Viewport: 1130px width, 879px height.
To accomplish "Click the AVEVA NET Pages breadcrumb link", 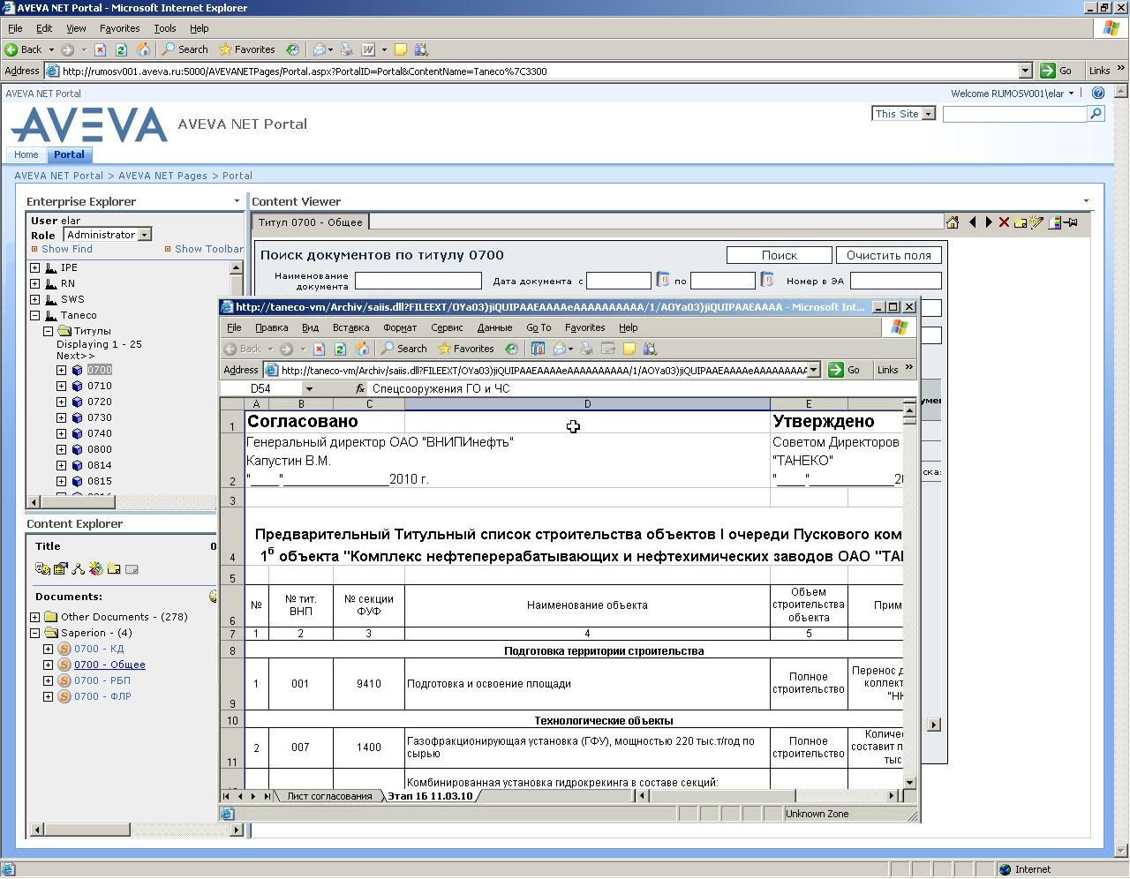I will [x=162, y=176].
